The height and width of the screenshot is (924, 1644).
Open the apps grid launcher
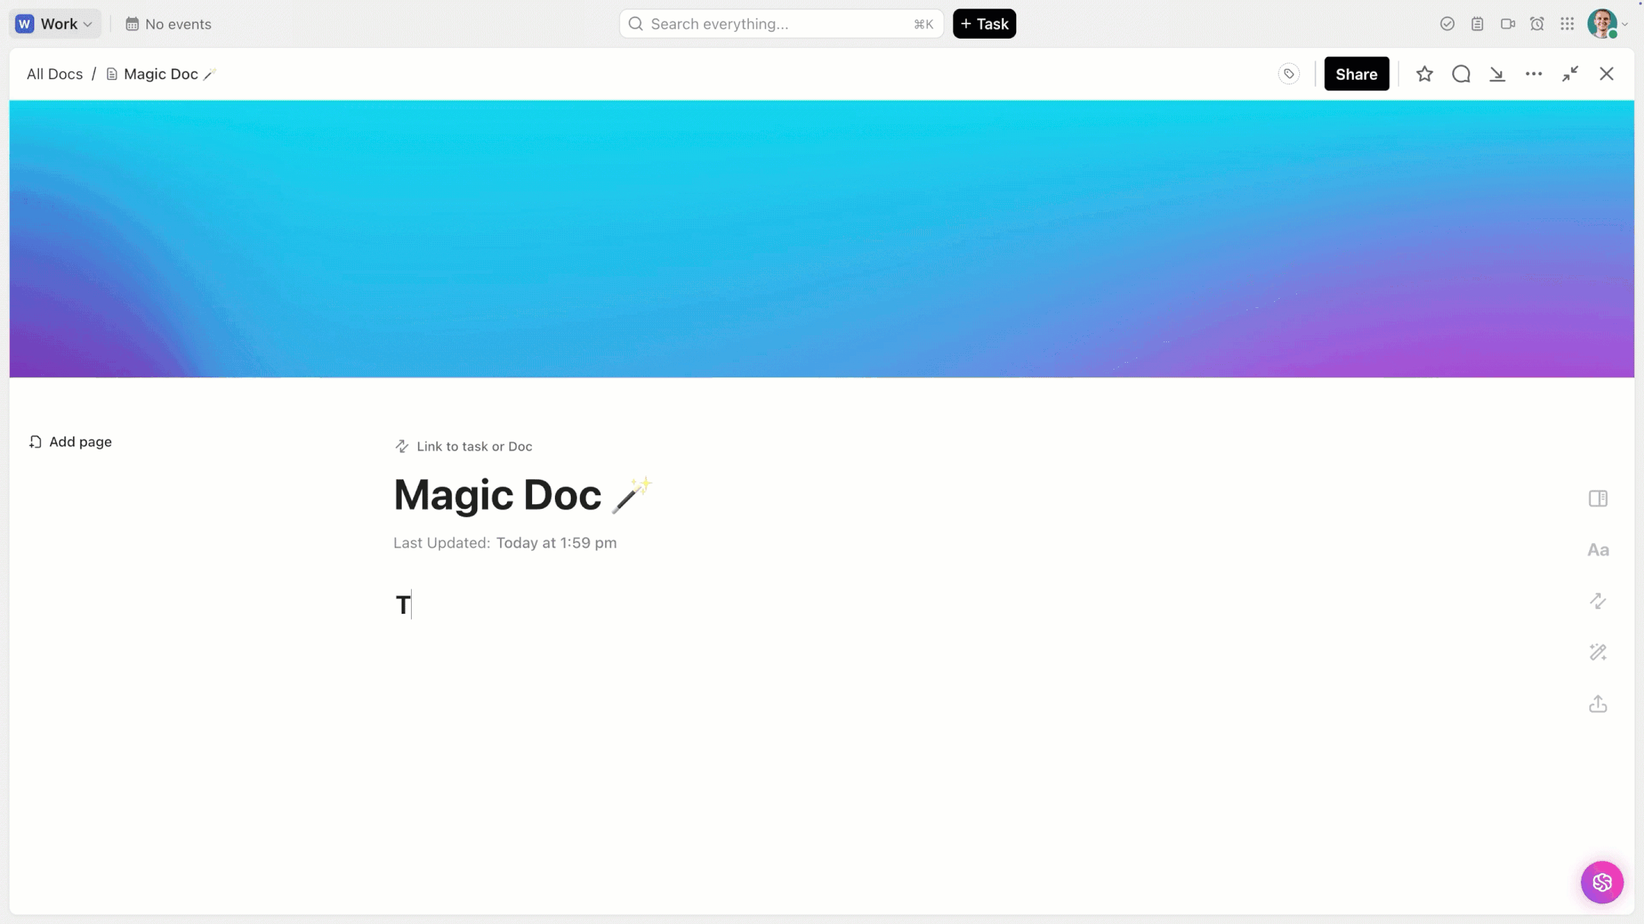click(x=1567, y=24)
